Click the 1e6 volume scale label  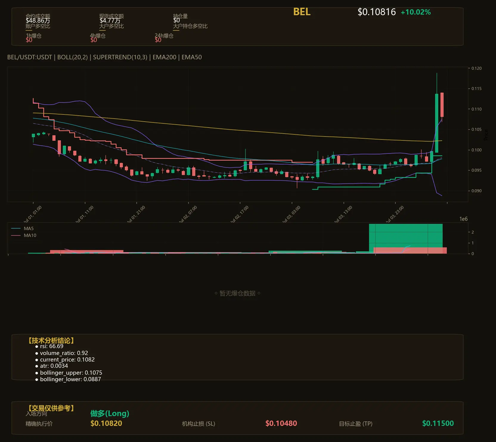coord(464,219)
